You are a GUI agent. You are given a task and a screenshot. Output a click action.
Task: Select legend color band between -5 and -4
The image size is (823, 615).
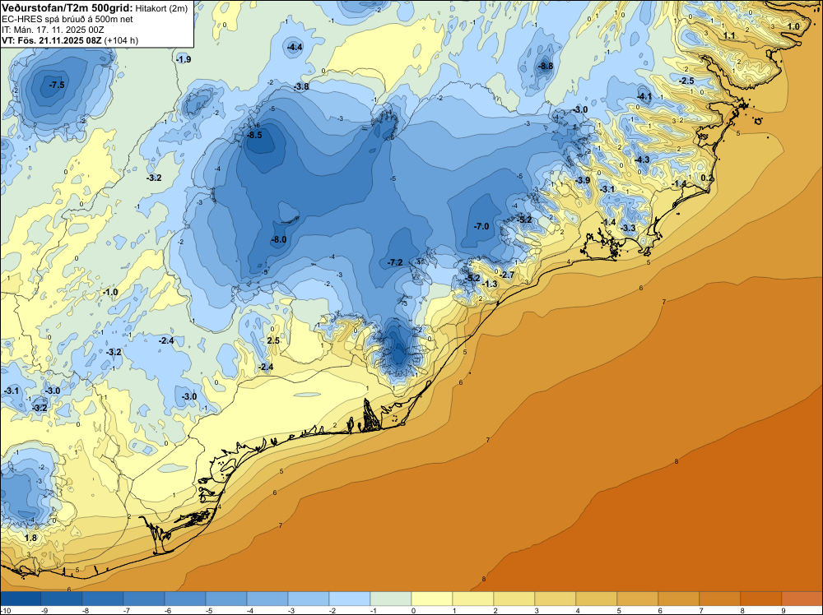[226, 599]
